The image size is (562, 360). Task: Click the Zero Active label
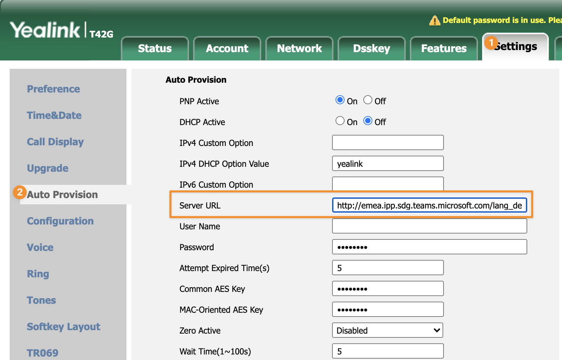point(200,330)
